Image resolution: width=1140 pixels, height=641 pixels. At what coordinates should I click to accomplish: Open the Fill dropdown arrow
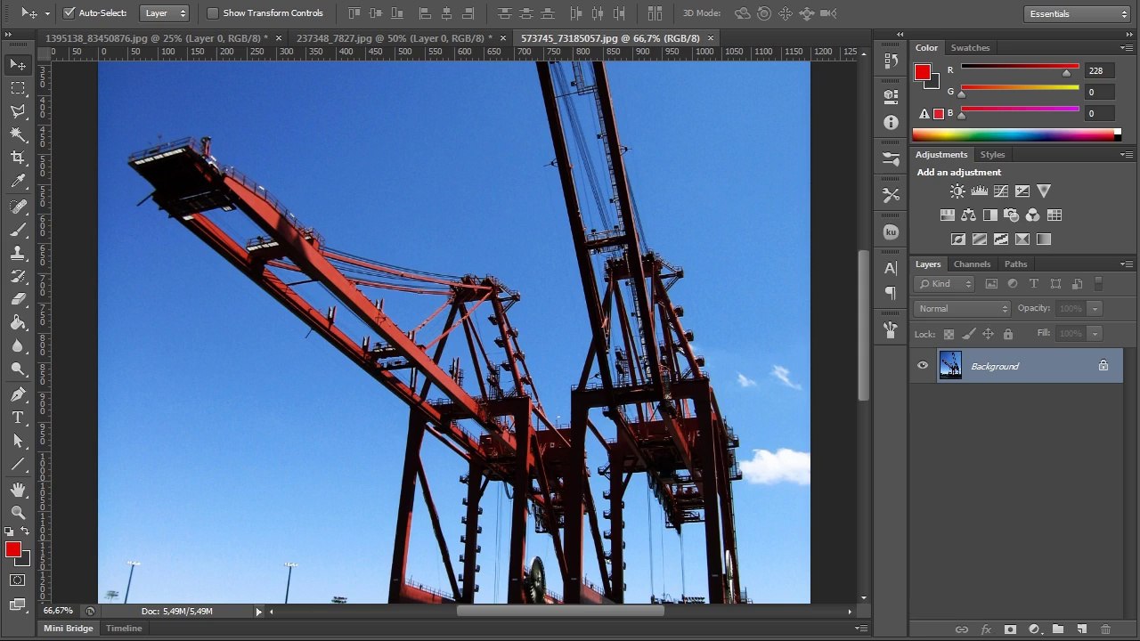(x=1095, y=334)
